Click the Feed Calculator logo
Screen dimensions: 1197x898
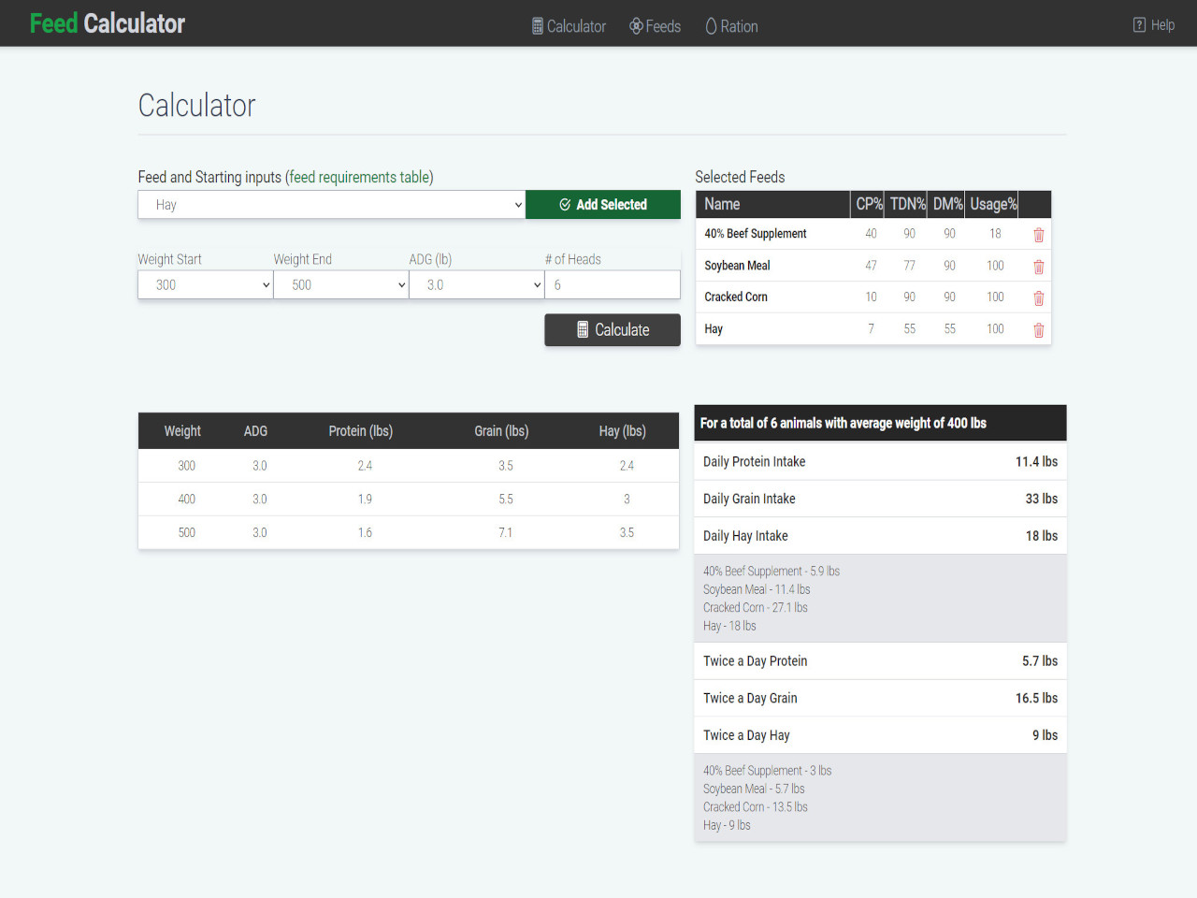(107, 22)
